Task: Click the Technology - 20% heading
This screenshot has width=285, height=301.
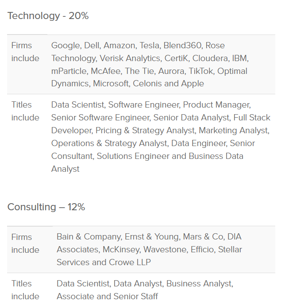Action: click(x=48, y=16)
